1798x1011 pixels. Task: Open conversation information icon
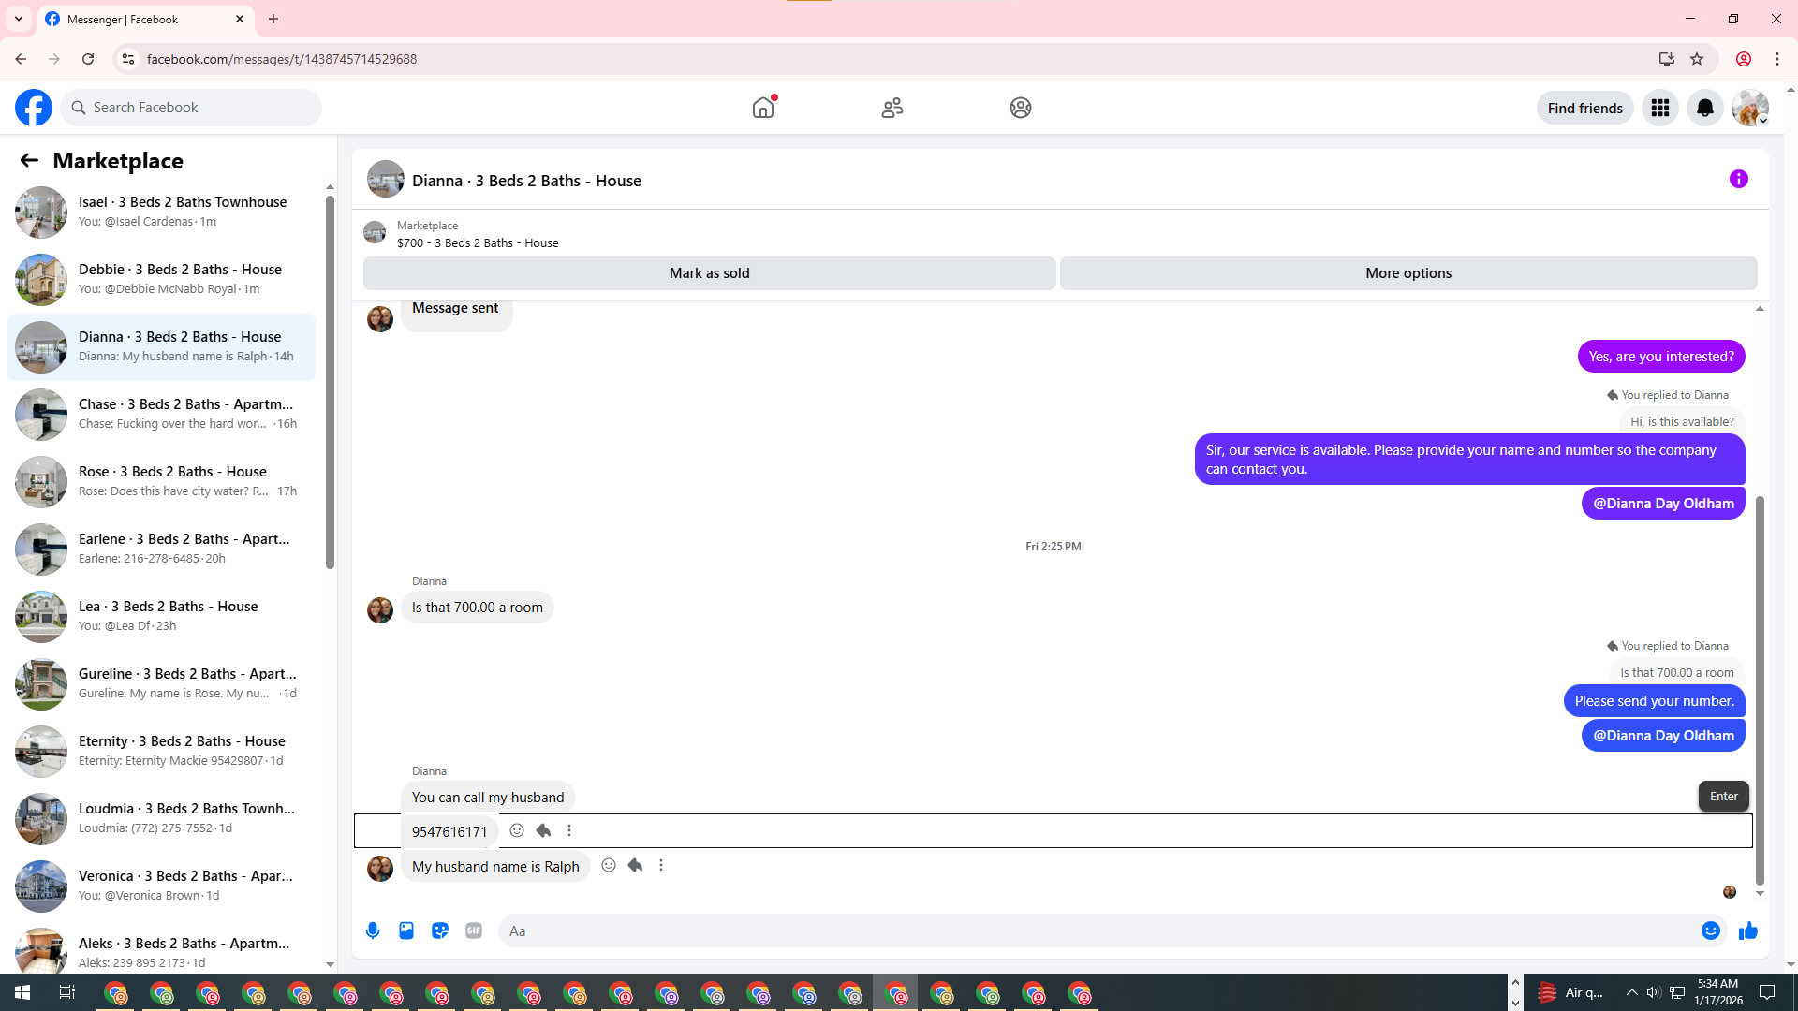tap(1738, 179)
